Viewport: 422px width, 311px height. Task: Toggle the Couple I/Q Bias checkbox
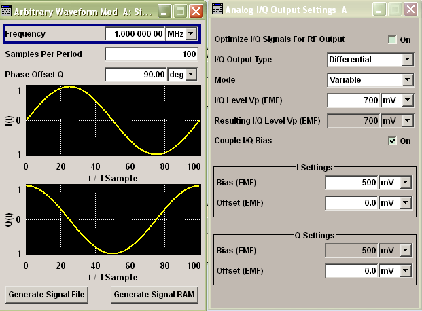click(392, 141)
